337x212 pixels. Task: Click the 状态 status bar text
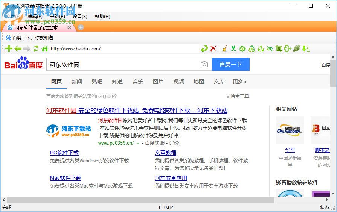tap(325, 207)
